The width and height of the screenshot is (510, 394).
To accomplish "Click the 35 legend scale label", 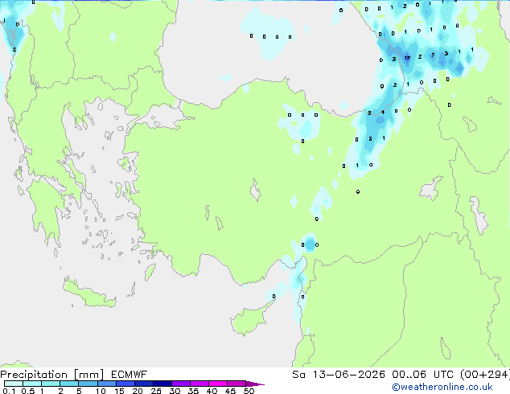I will [193, 391].
